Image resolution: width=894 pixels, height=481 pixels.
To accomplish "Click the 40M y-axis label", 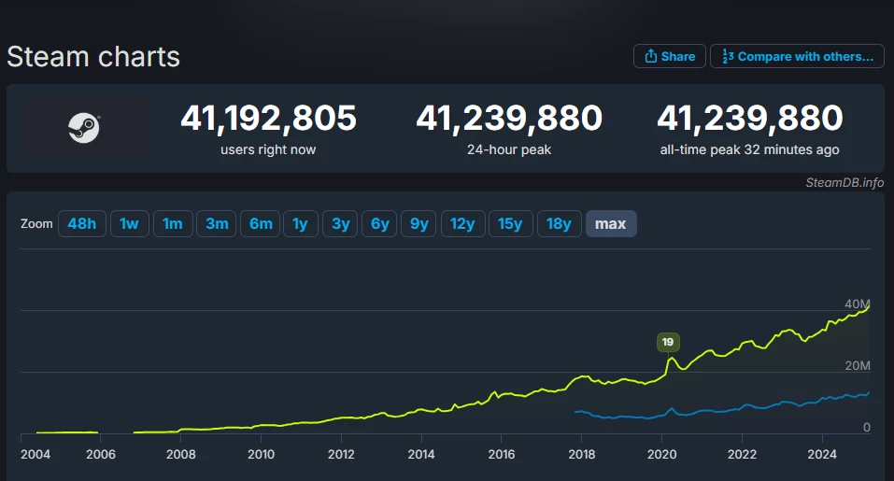I will coord(858,304).
